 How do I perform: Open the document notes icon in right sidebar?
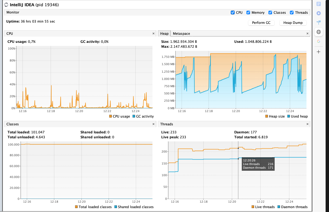coord(319,4)
